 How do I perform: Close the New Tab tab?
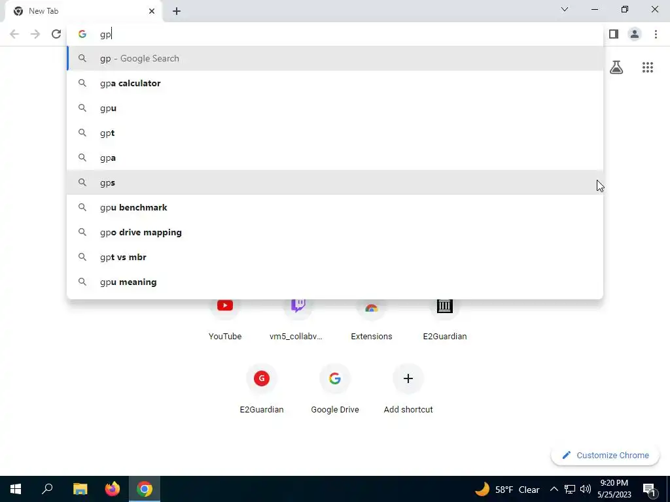152,11
